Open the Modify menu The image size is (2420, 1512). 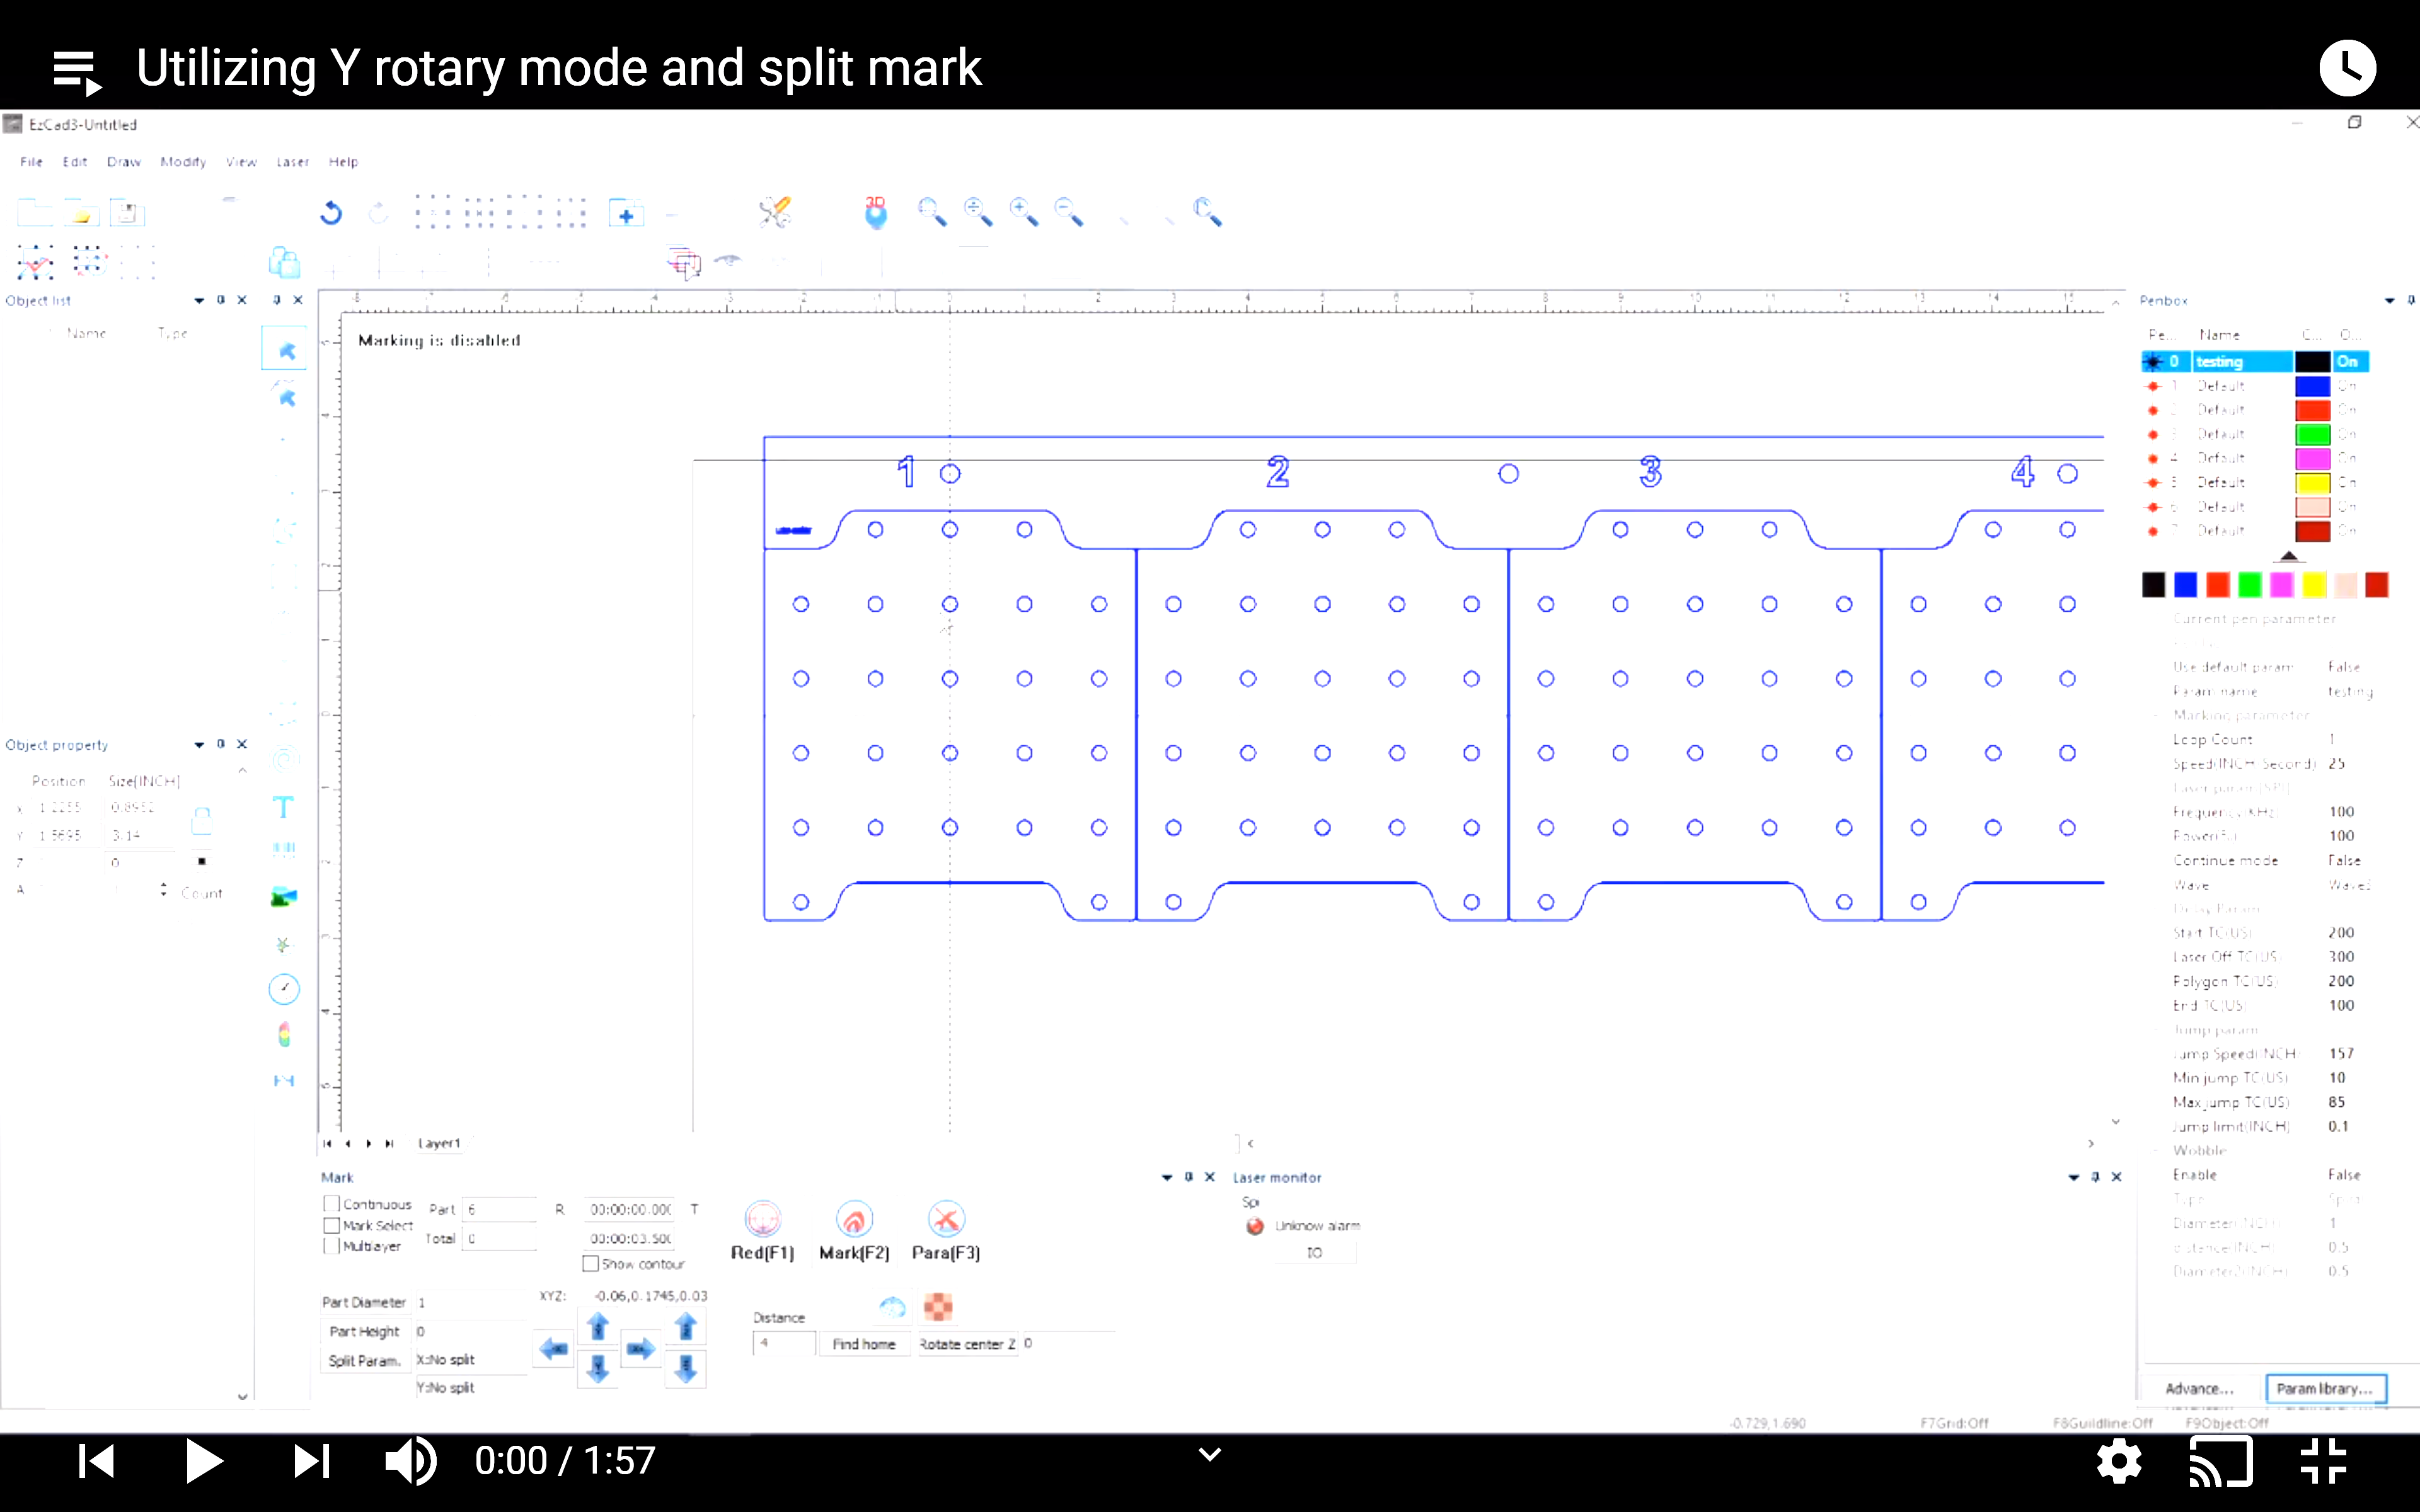[x=183, y=162]
